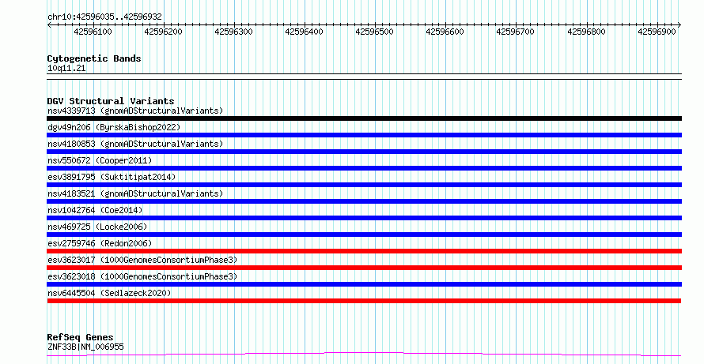Screen dimensions: 704x364
Task: Open variant label esv2759746 (Redon2006)
Action: (100, 243)
